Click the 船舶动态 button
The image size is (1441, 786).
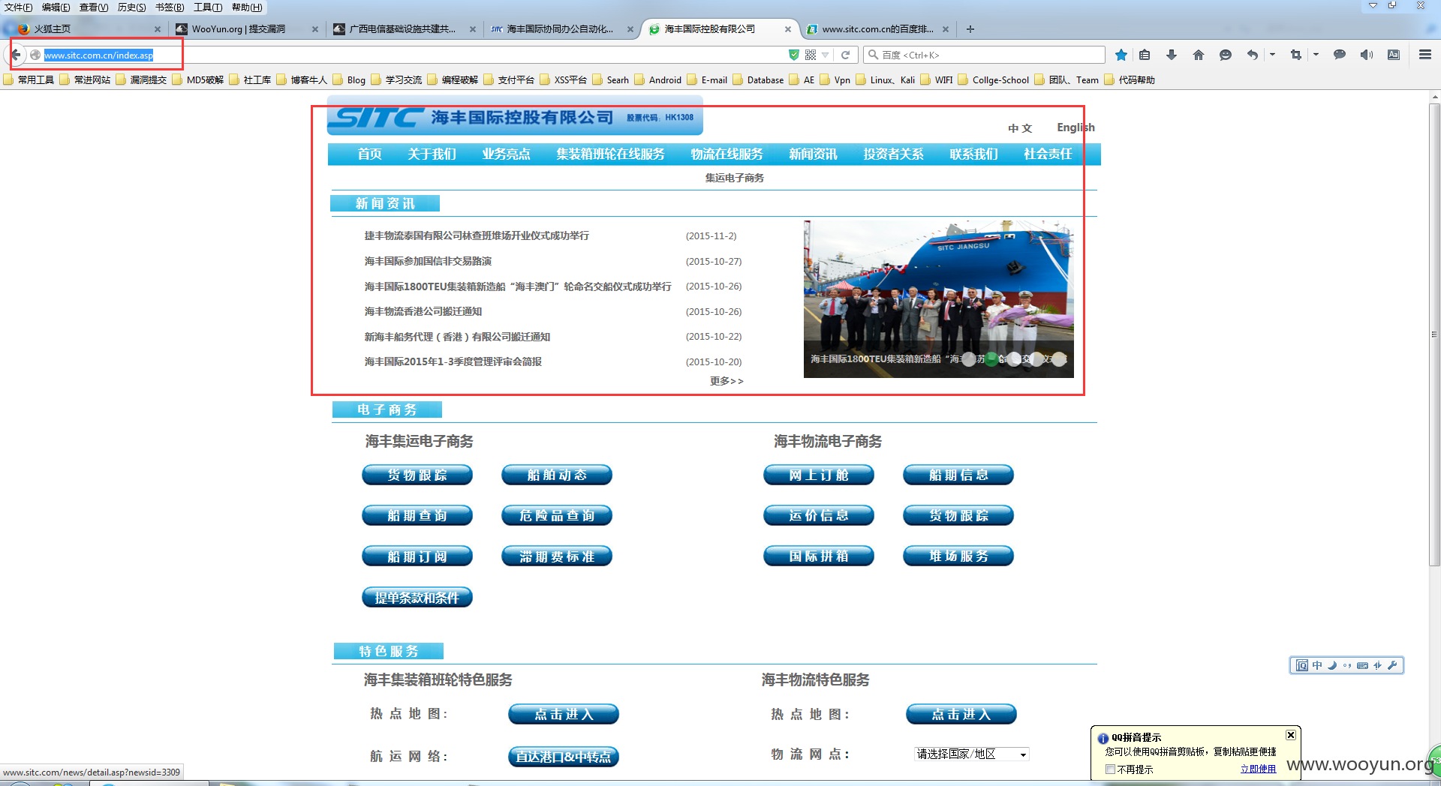[x=557, y=475]
